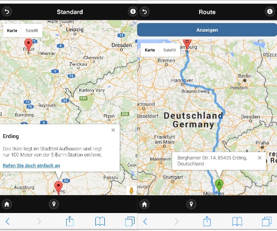This screenshot has width=277, height=231.
Task: Tap the back arrow in Standard screen header
Action: click(x=7, y=12)
